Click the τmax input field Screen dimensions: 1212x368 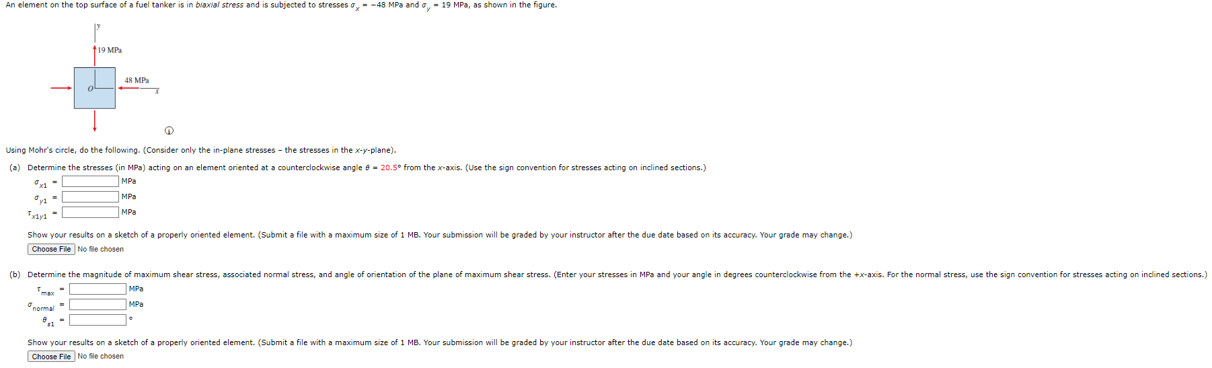[x=98, y=289]
